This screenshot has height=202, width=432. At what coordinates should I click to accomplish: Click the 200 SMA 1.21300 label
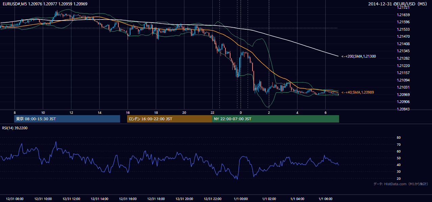[359, 56]
